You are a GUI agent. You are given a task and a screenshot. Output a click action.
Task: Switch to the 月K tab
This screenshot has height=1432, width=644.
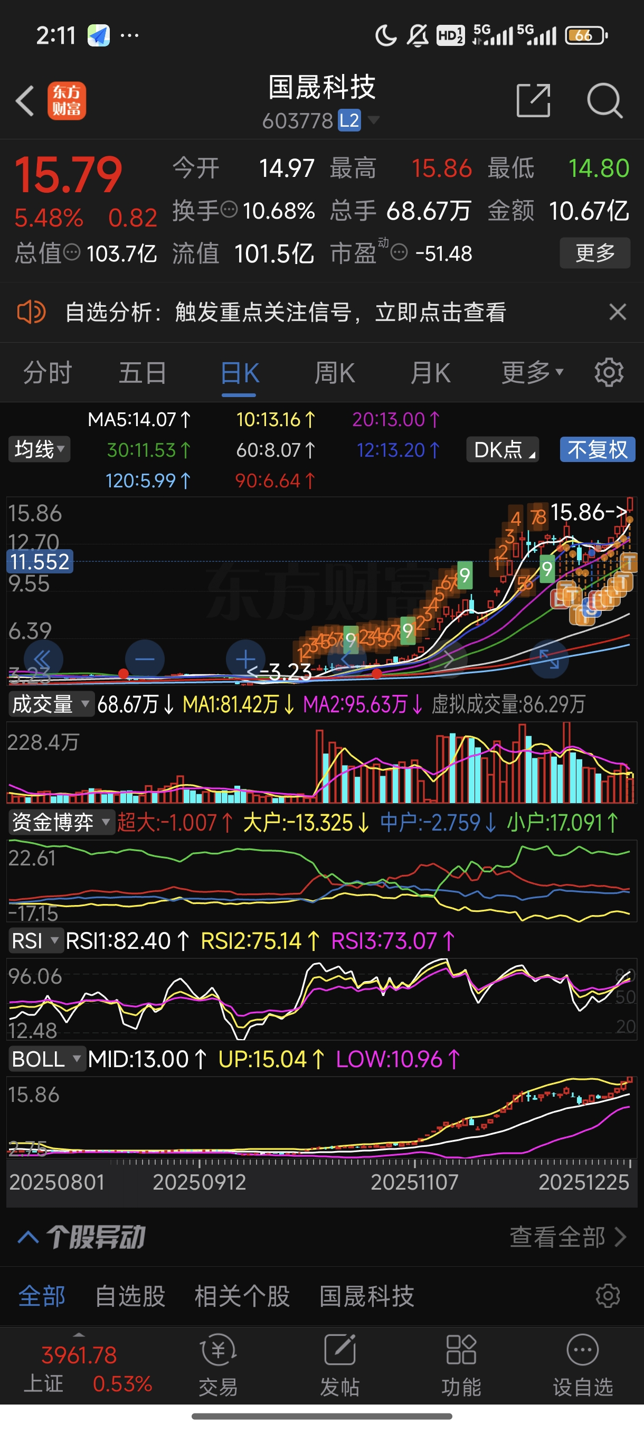pyautogui.click(x=430, y=372)
